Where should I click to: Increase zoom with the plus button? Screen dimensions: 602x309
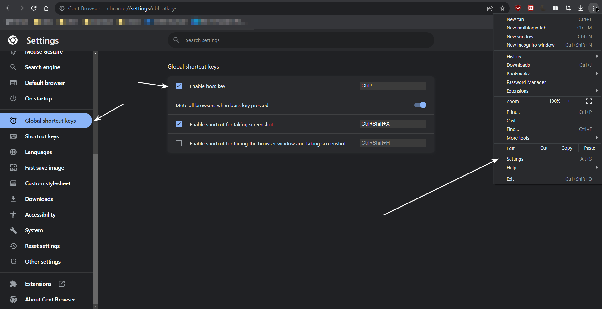(569, 101)
